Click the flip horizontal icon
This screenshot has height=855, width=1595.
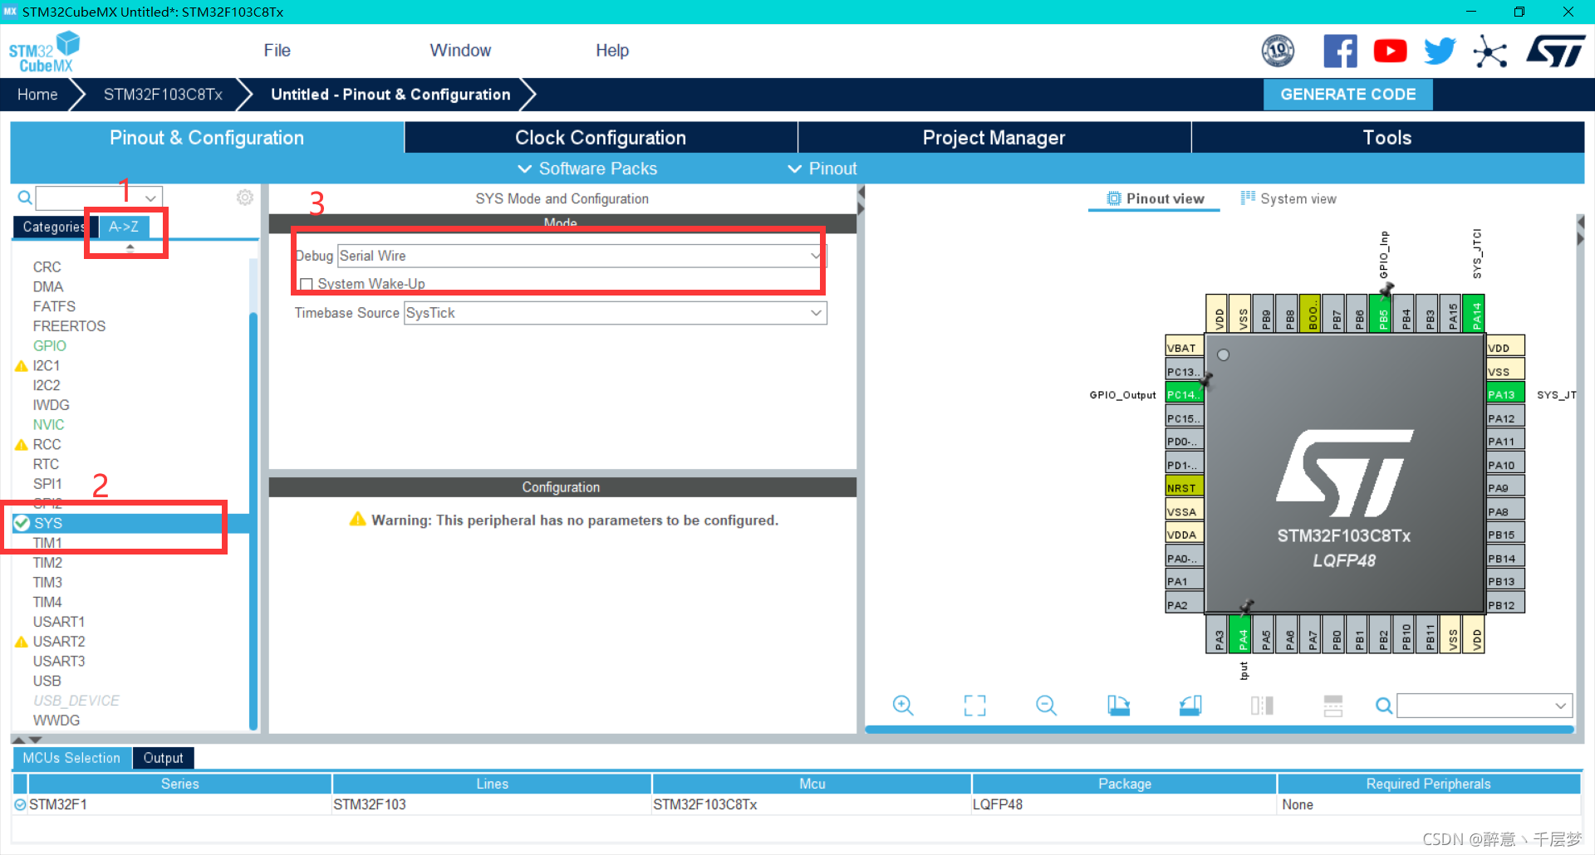(x=1262, y=706)
